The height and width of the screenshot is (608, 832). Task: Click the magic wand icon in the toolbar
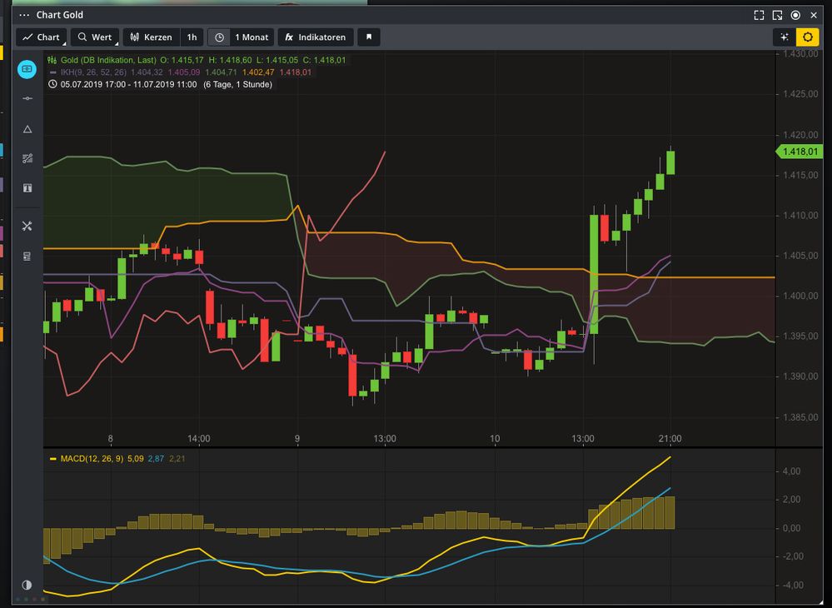(x=784, y=37)
